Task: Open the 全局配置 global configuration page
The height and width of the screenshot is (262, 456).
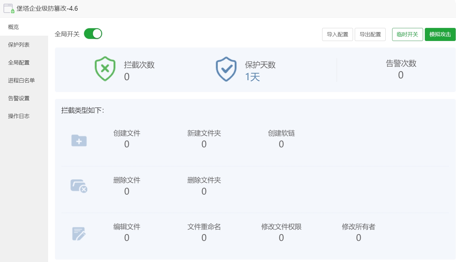Action: pyautogui.click(x=19, y=62)
